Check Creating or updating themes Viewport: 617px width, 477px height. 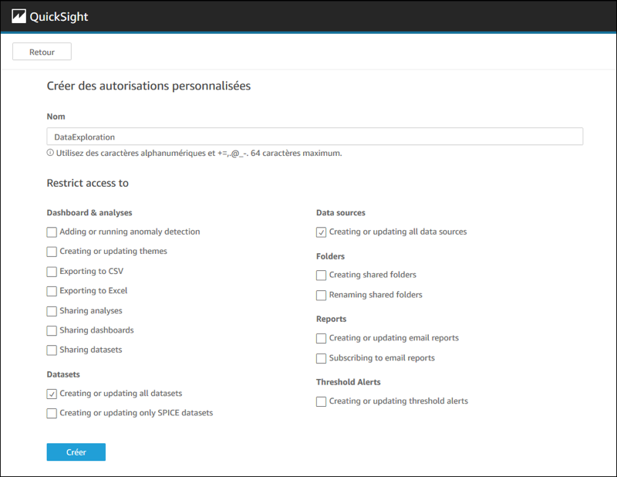point(52,252)
